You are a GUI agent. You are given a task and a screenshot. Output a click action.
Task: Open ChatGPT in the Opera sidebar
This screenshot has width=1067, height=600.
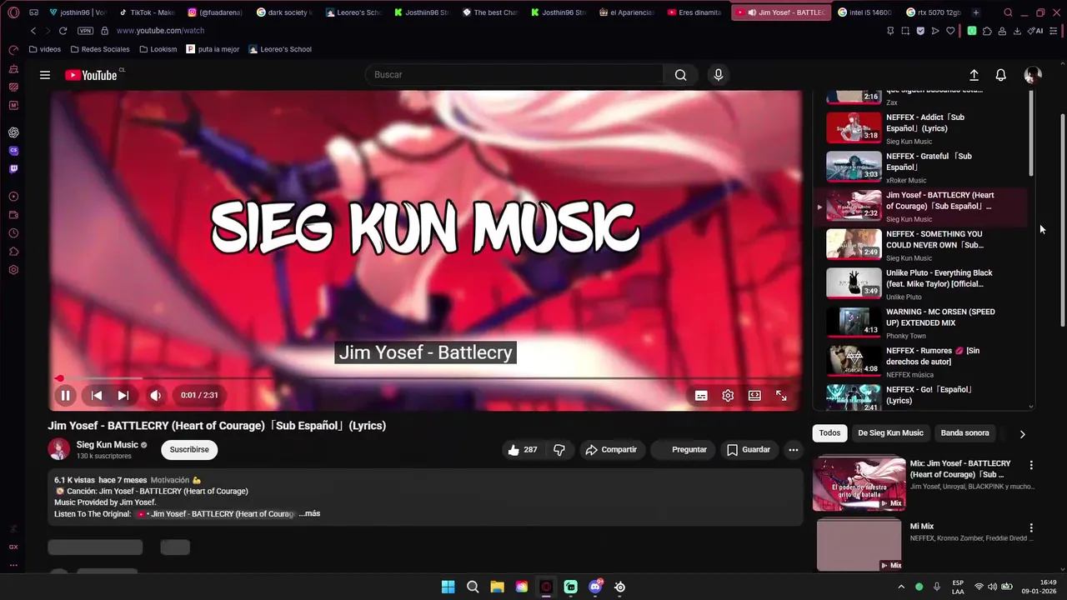13,132
